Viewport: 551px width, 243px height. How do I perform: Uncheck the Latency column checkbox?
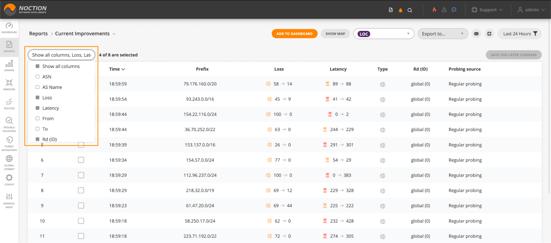[x=37, y=108]
